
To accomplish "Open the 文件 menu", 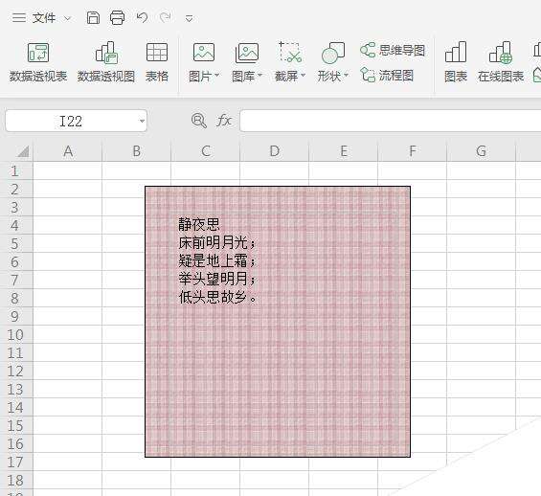I will click(x=44, y=17).
